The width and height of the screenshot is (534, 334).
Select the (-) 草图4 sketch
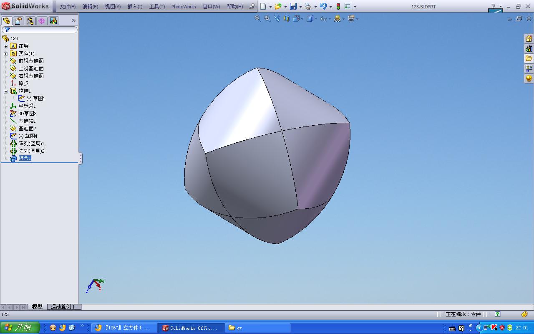click(24, 136)
